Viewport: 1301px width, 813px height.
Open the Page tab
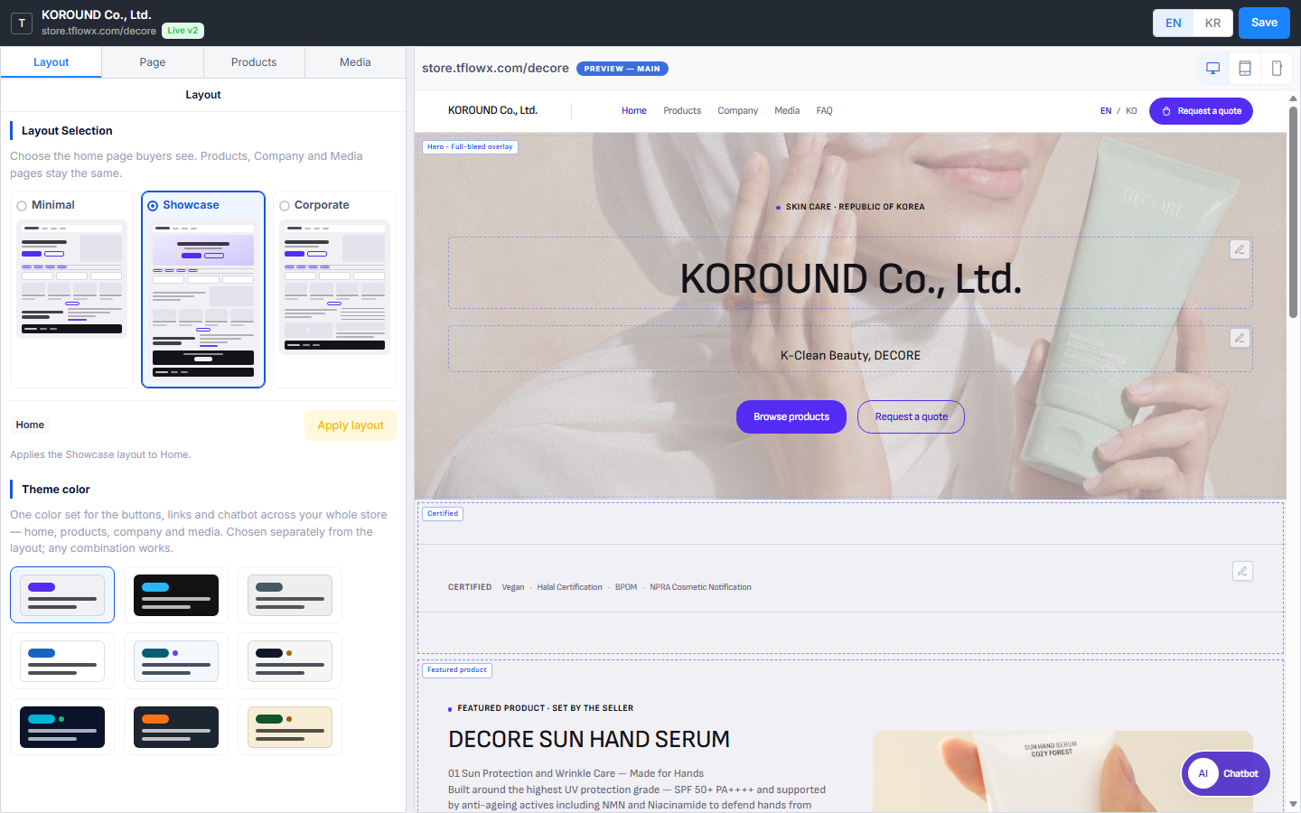point(153,62)
